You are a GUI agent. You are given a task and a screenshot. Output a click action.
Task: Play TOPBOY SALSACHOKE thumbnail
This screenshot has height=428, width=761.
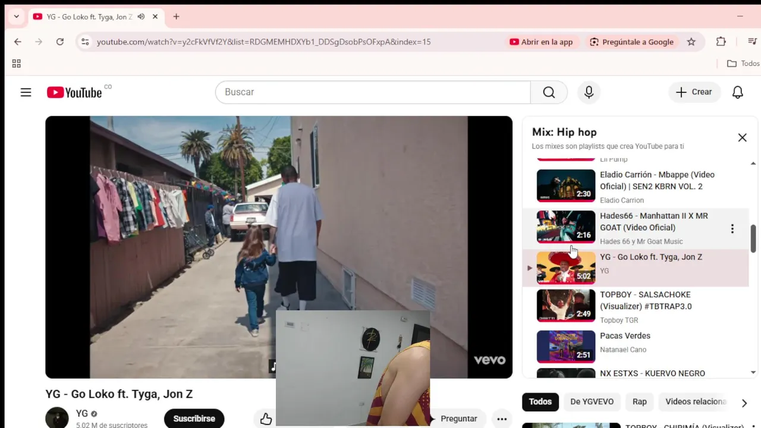click(x=565, y=306)
